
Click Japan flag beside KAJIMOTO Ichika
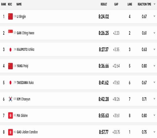pyautogui.click(x=10, y=50)
